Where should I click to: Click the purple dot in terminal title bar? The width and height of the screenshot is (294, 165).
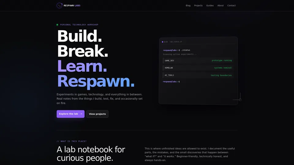[163, 42]
